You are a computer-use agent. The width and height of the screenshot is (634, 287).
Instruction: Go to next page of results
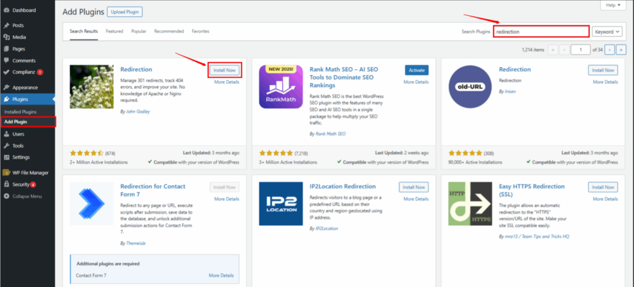pyautogui.click(x=609, y=49)
